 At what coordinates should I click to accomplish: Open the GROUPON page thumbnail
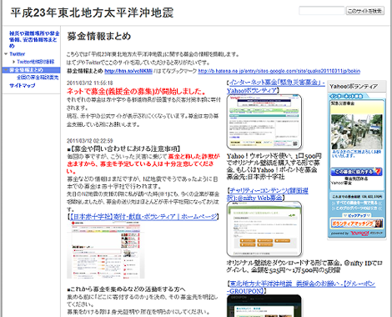click(x=264, y=306)
